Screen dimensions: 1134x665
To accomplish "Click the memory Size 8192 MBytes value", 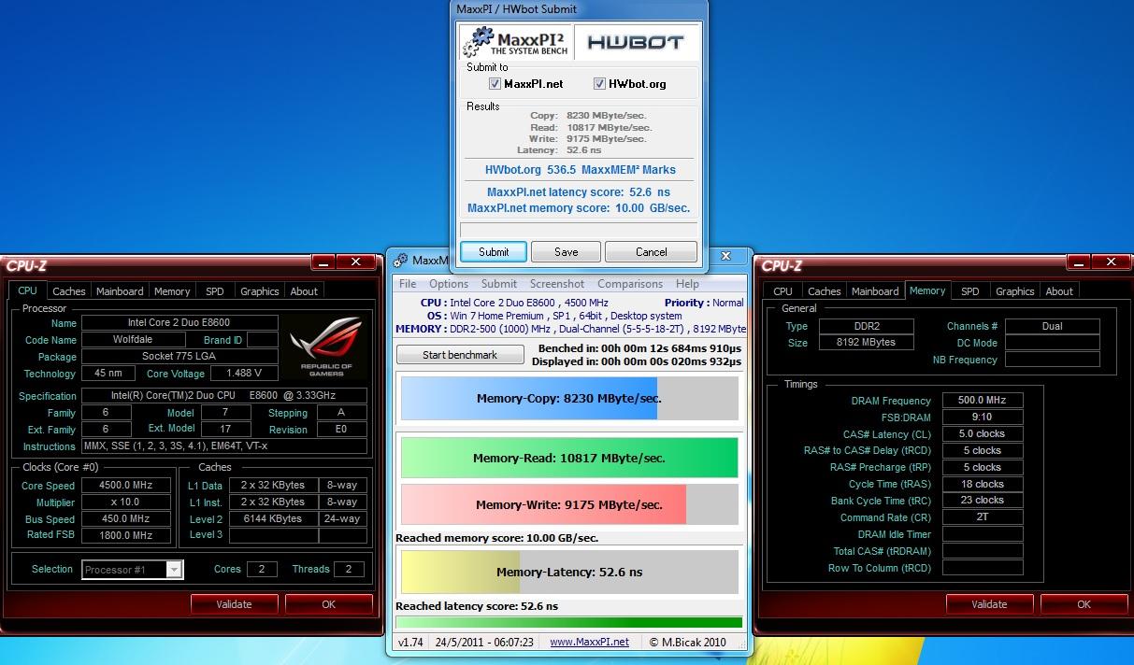I will pyautogui.click(x=868, y=343).
